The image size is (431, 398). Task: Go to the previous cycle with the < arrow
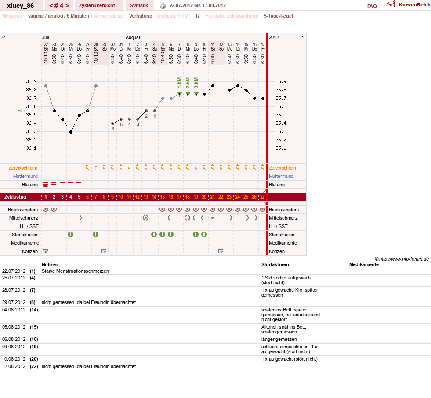pos(51,6)
